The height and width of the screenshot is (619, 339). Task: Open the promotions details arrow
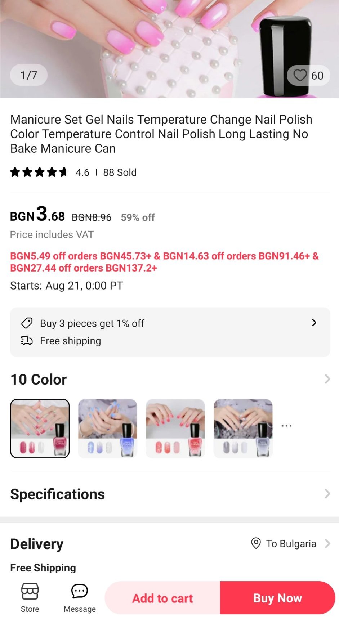coord(314,323)
